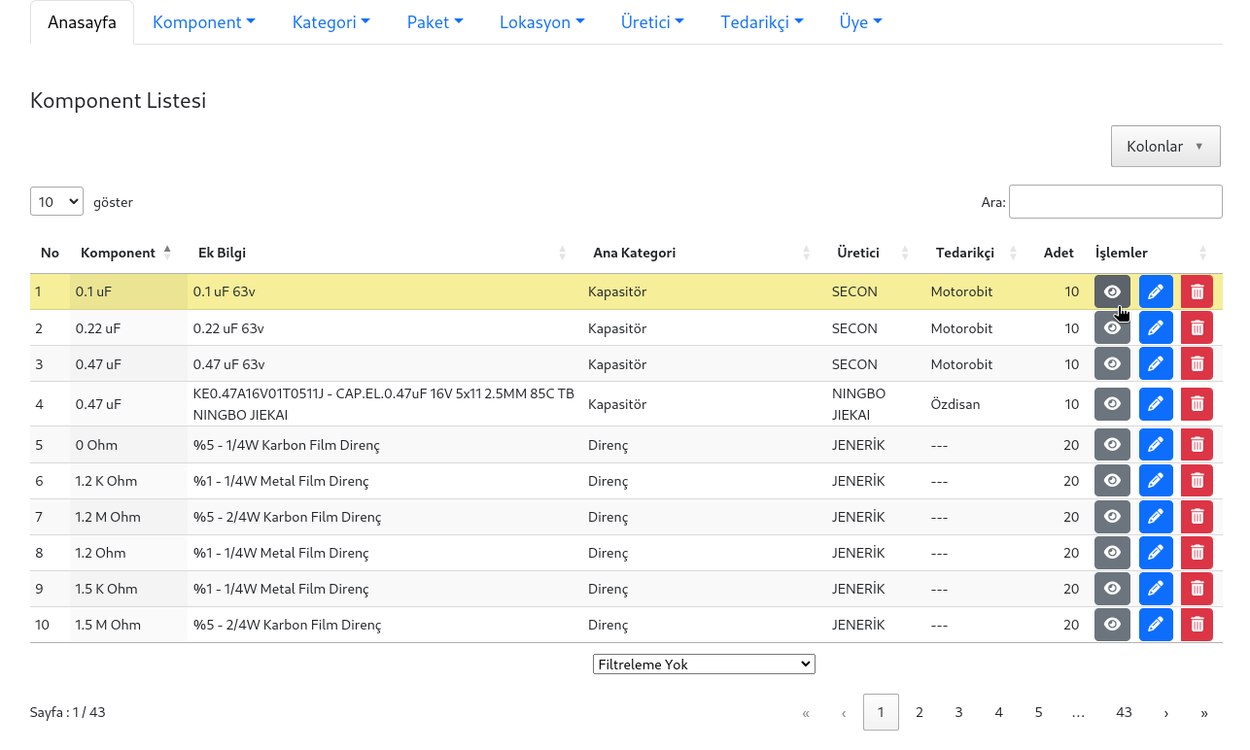Delete the 0.1 uF component row

click(x=1197, y=291)
